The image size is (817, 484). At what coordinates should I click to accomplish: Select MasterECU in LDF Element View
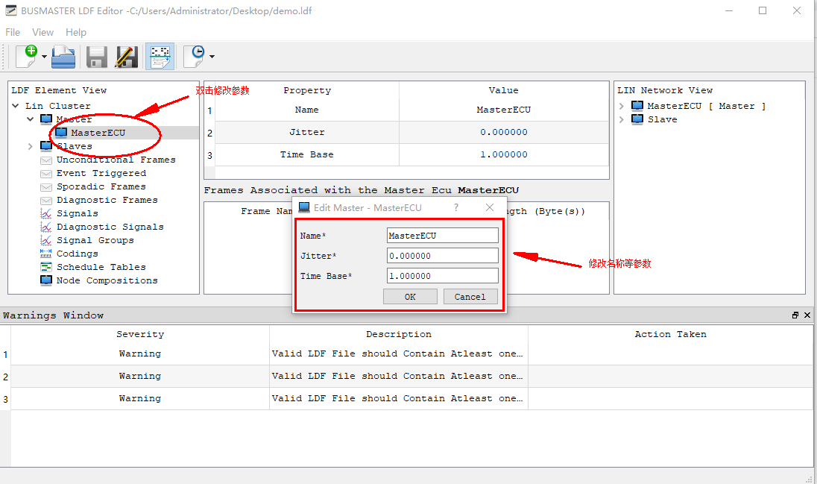(x=98, y=133)
